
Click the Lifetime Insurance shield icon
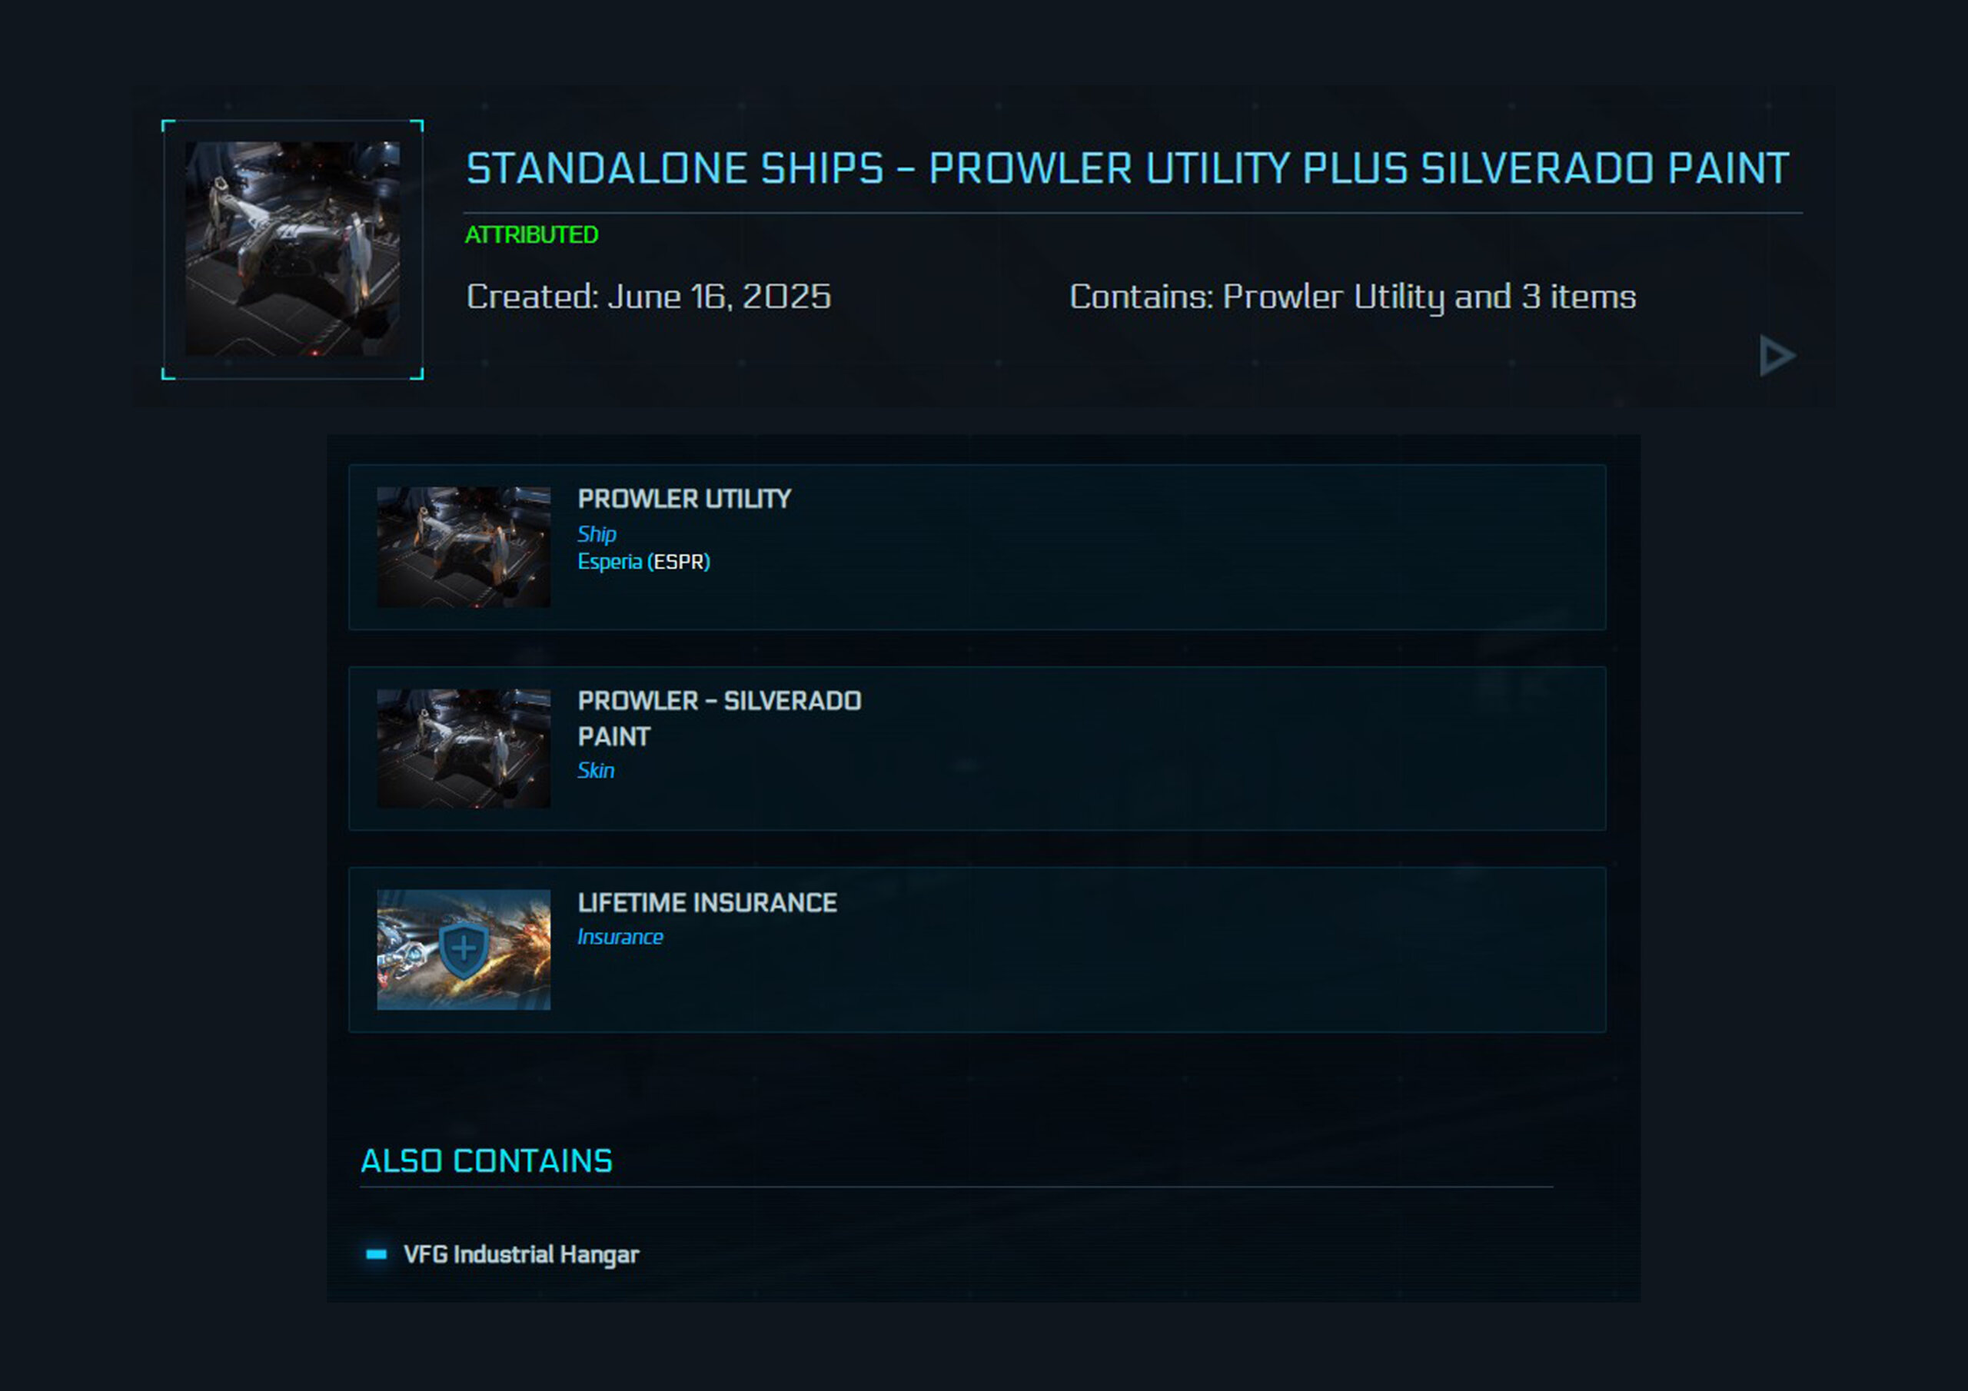[x=464, y=949]
